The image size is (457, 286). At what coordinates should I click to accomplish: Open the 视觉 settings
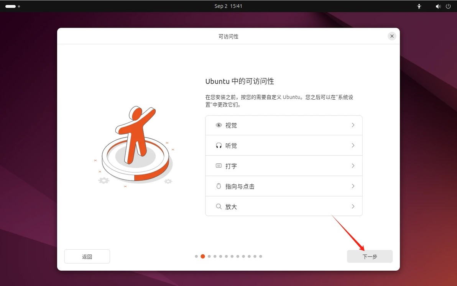[284, 125]
